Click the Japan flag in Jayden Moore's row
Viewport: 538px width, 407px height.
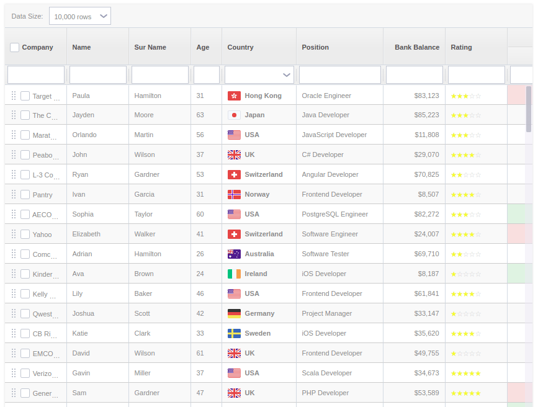[x=235, y=115]
